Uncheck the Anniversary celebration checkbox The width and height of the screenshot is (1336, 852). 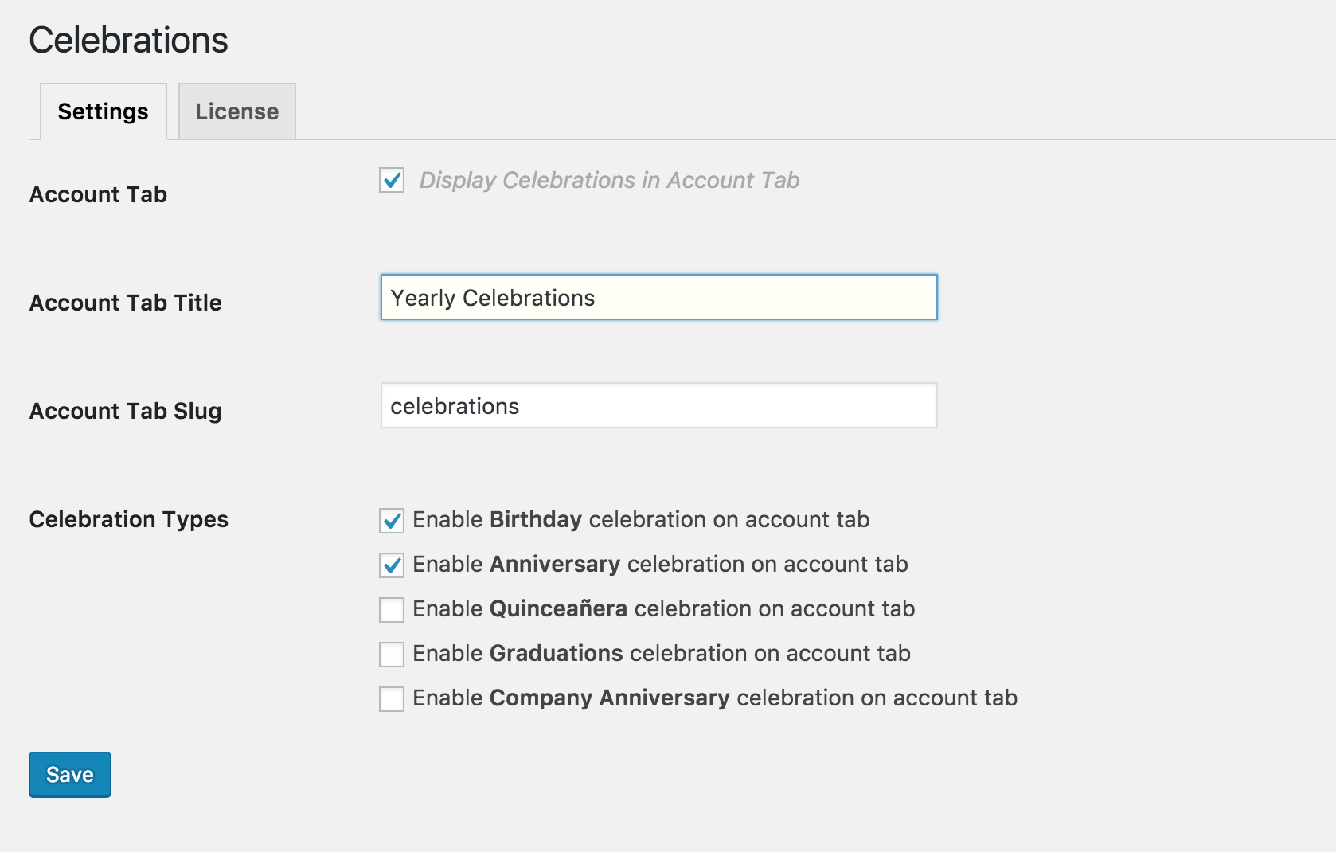[392, 565]
